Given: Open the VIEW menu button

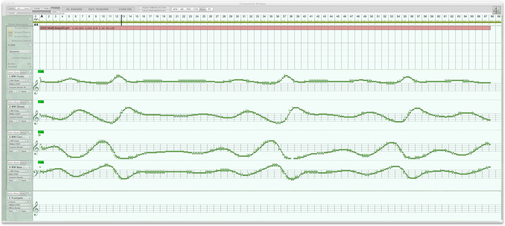Looking at the screenshot, I should click(x=46, y=8).
